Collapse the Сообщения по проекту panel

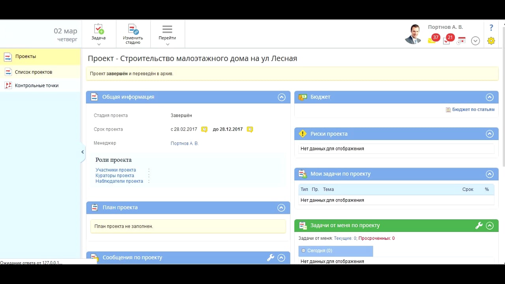coord(281,258)
